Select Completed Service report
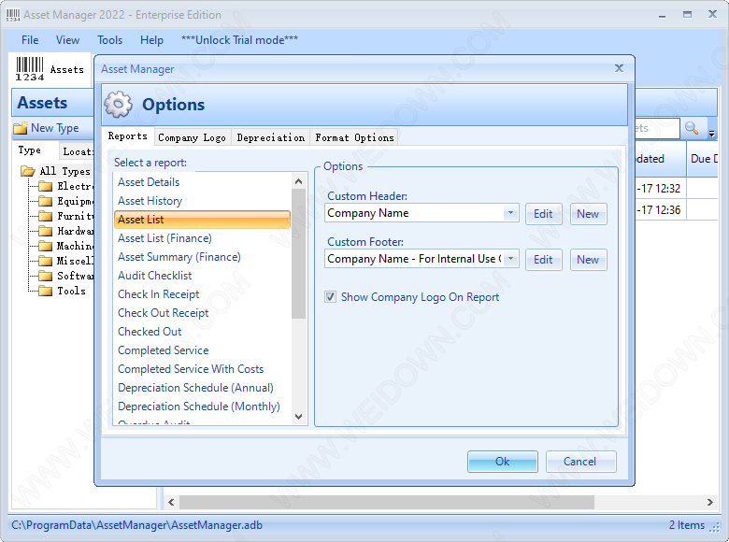Image resolution: width=729 pixels, height=542 pixels. (202, 350)
